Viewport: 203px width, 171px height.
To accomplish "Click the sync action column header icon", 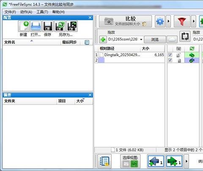I will (192, 49).
